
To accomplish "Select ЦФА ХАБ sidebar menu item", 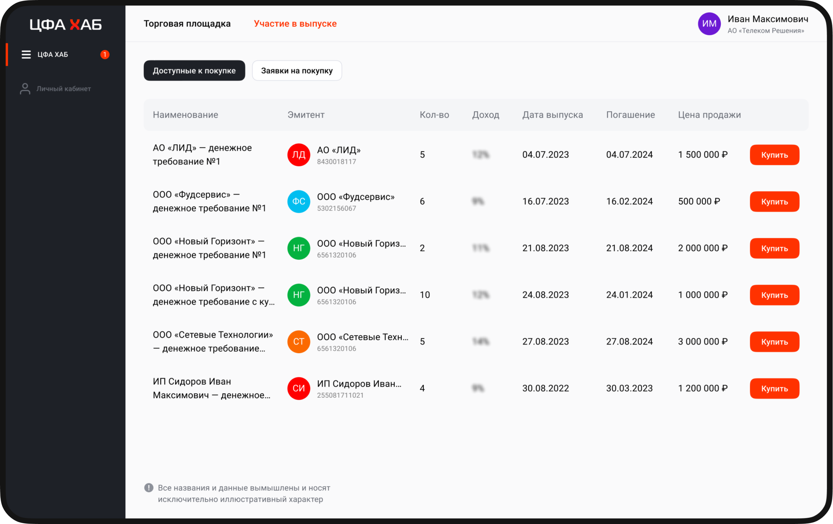I will click(65, 55).
